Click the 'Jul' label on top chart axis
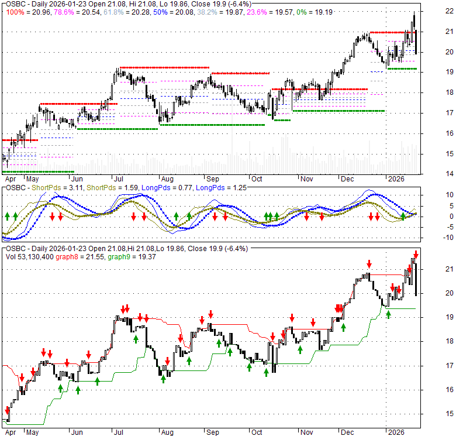This screenshot has height=436, width=456. 118,178
